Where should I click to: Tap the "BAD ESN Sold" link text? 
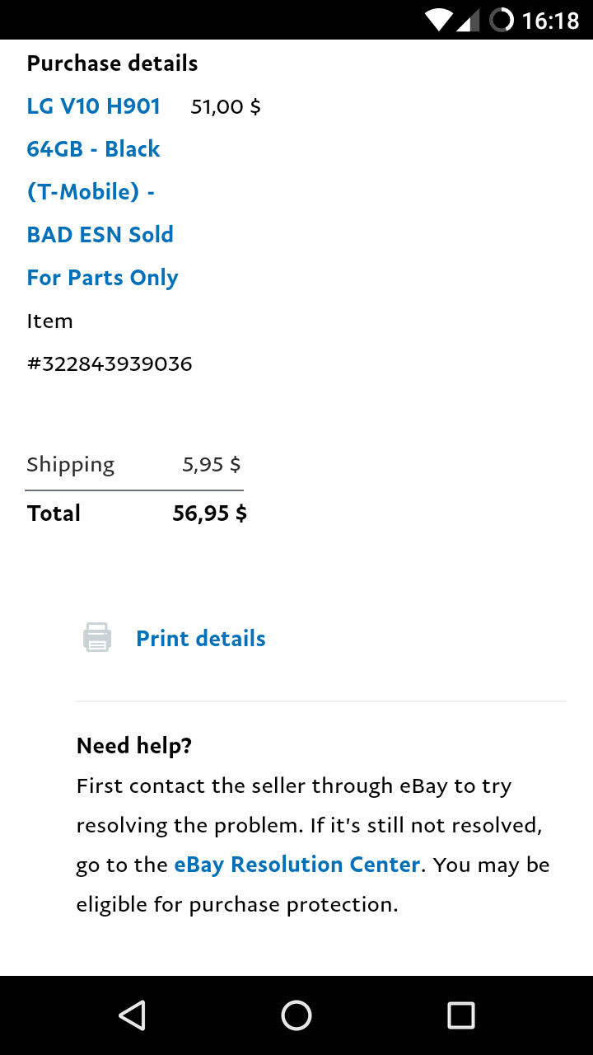(x=100, y=235)
